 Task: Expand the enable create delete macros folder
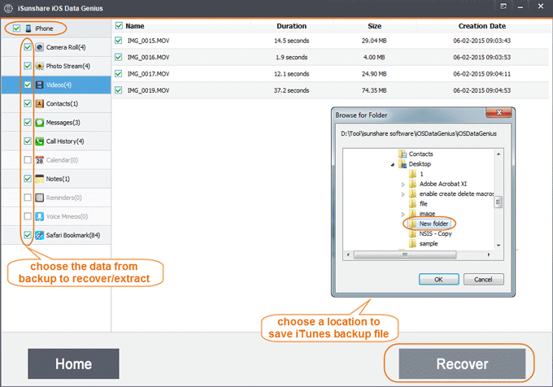pos(403,194)
